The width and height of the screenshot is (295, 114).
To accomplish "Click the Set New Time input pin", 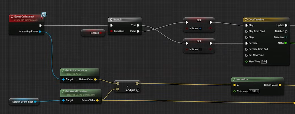I will [246, 55].
